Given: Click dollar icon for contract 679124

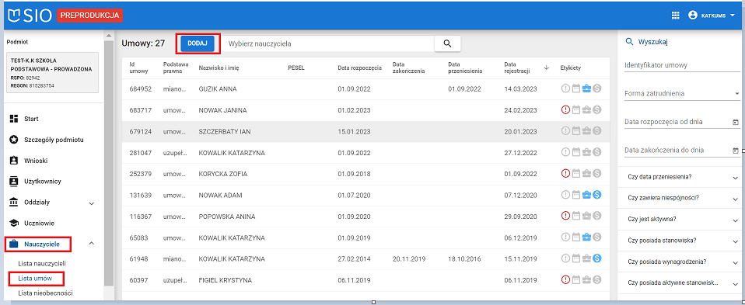Looking at the screenshot, I should tap(597, 131).
